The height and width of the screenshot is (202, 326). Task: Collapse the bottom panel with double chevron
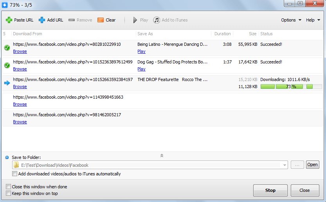pyautogui.click(x=162, y=155)
